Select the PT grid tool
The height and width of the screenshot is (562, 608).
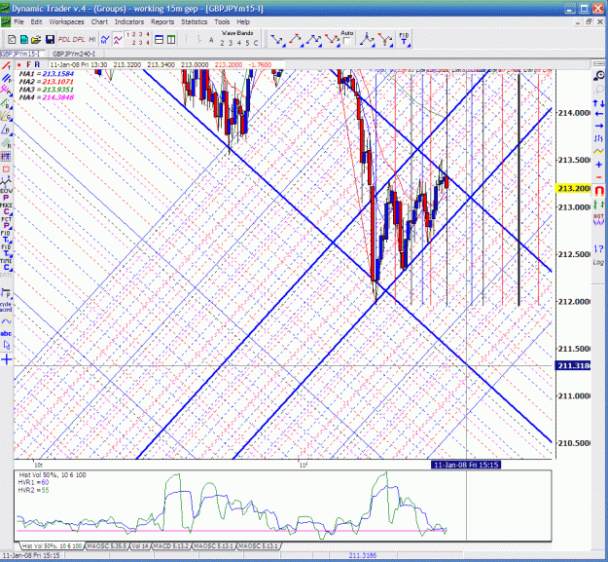pos(6,157)
